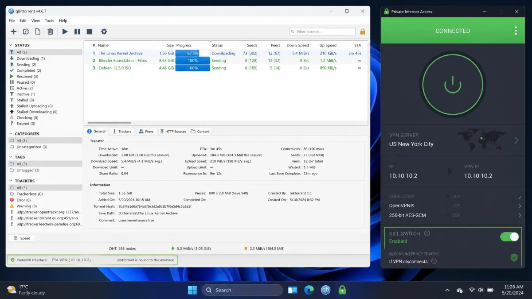
Task: Select the tracker.opentrackr.org tracker entry
Action: [45, 212]
